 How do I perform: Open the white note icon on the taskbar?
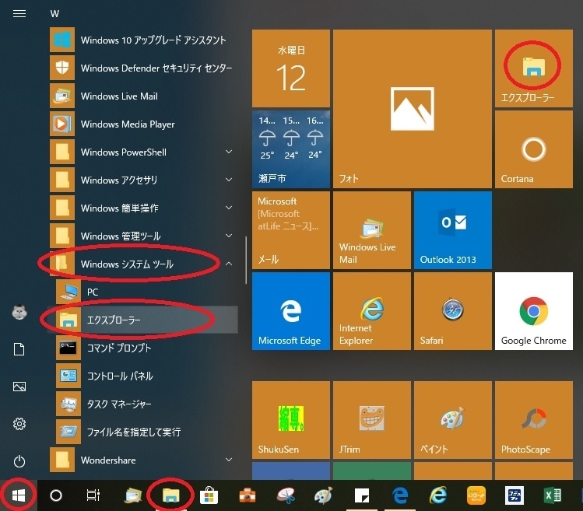(362, 495)
